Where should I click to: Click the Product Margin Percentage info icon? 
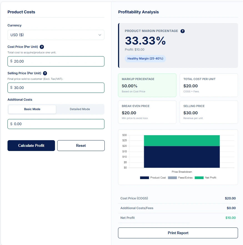coord(182,31)
